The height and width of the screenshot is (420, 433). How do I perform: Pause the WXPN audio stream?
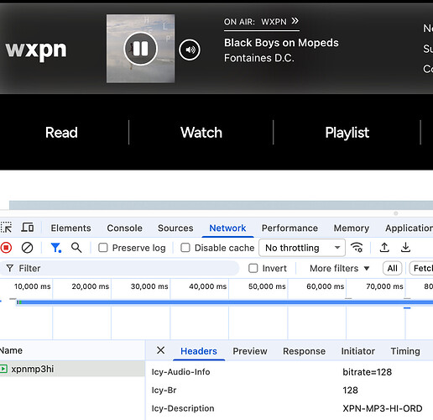[x=140, y=49]
